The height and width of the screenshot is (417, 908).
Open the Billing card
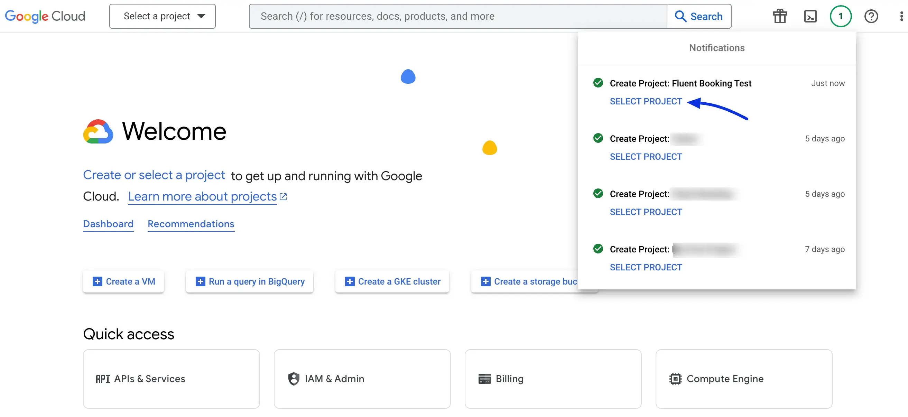pos(553,379)
